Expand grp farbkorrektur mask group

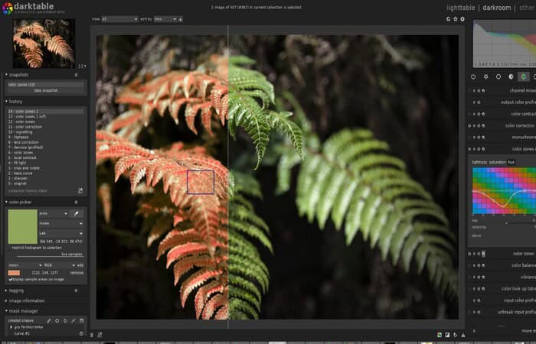click(x=11, y=327)
